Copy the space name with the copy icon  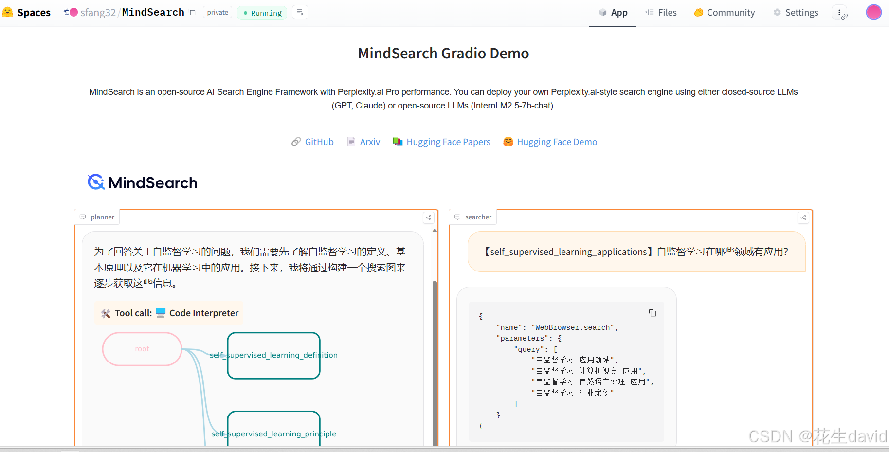coord(192,12)
